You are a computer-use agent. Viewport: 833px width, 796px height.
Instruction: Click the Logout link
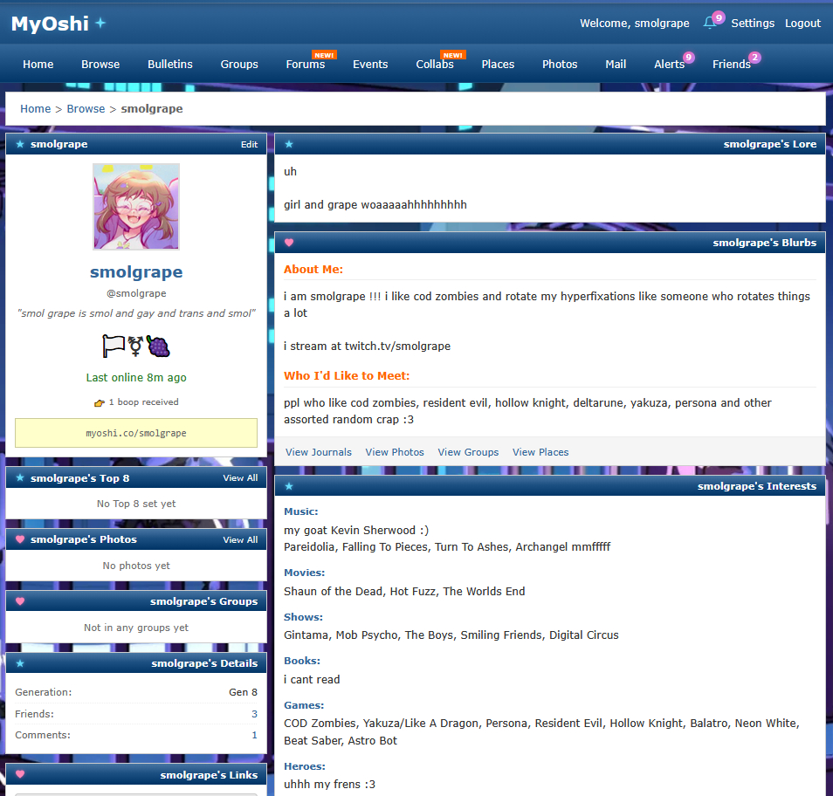tap(802, 24)
